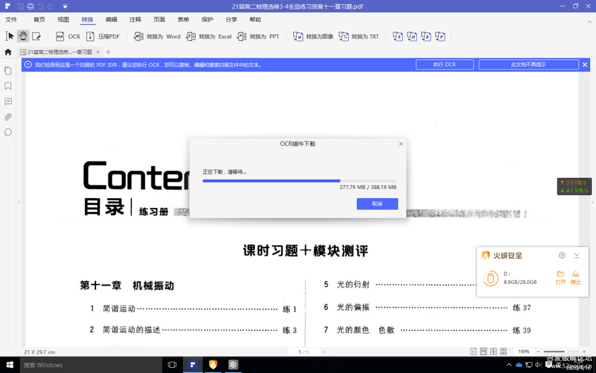Viewport: 596px width, 373px height.
Task: Convert document with 转换为 Excel
Action: click(209, 37)
